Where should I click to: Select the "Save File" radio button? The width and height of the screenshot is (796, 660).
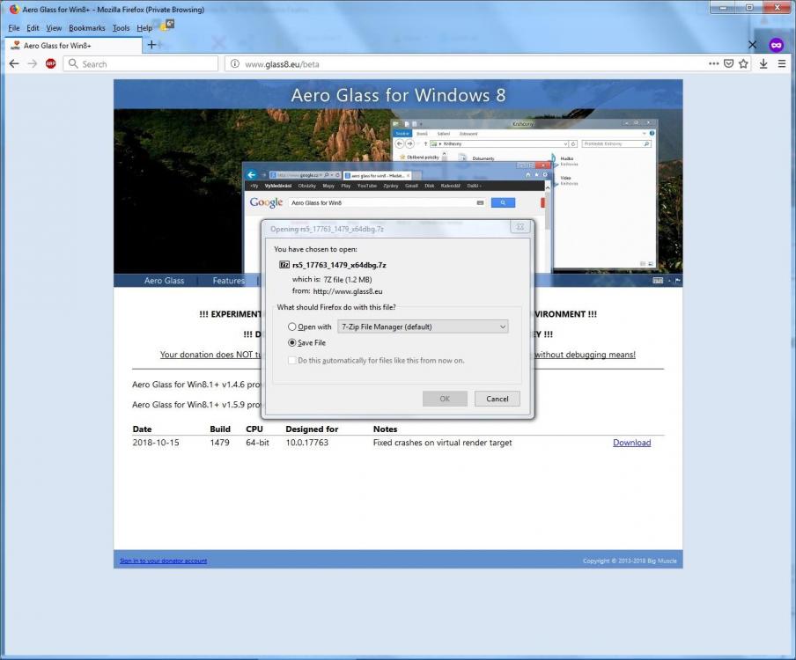click(x=292, y=342)
